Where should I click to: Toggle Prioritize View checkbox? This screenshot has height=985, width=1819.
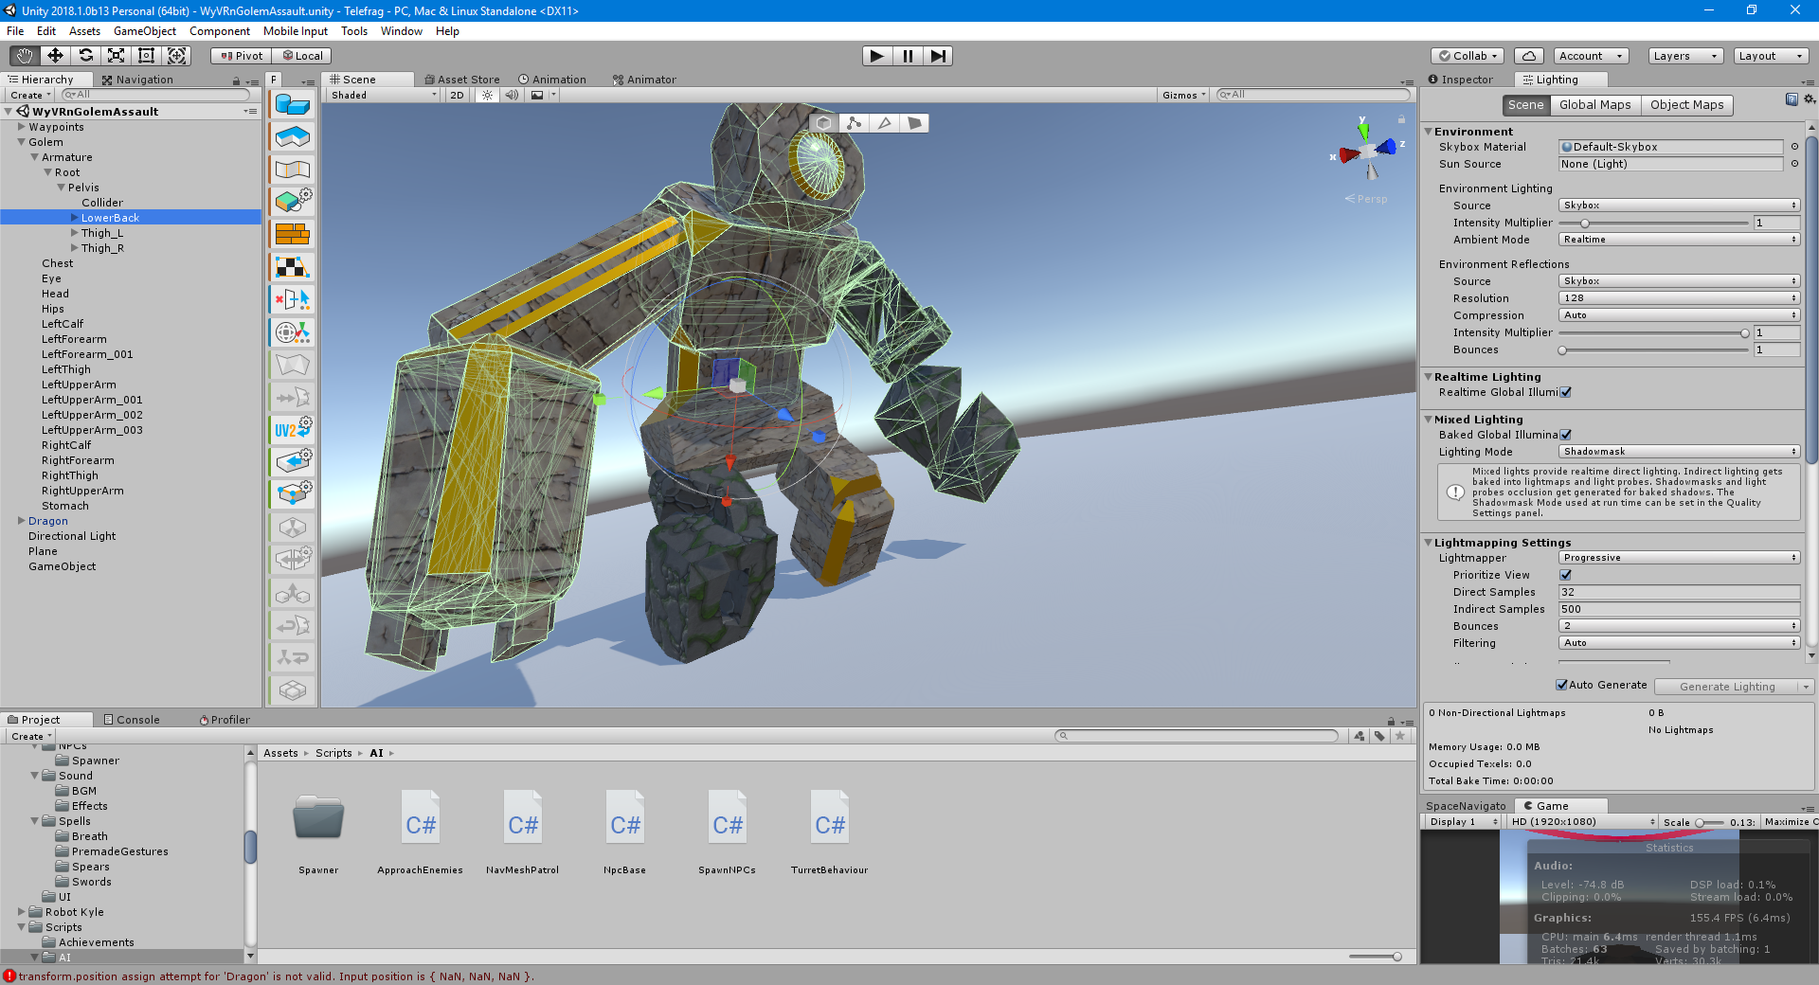(1566, 575)
